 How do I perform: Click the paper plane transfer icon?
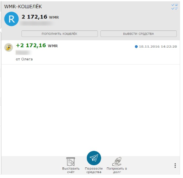[94, 158]
